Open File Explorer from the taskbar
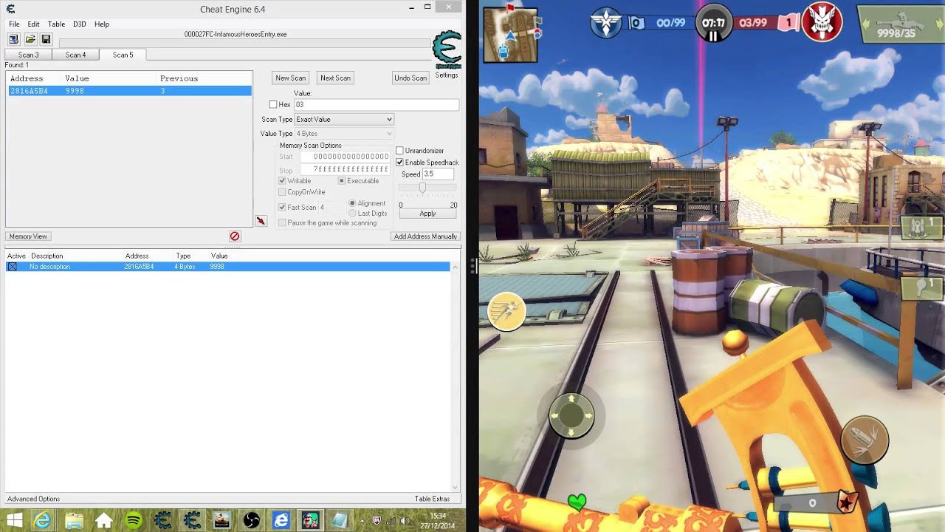 (74, 521)
